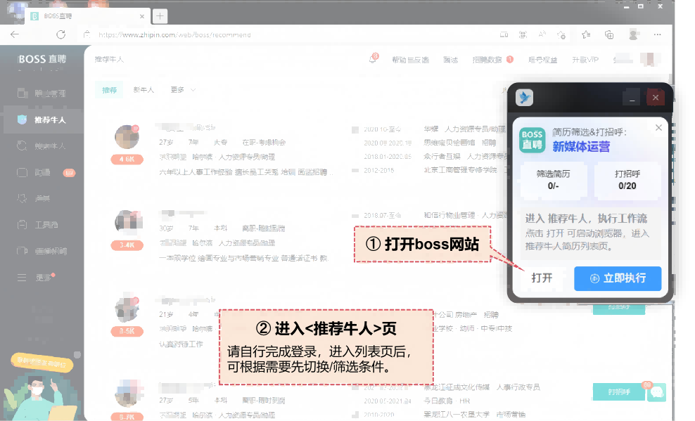Open a new browser tab

pyautogui.click(x=160, y=15)
